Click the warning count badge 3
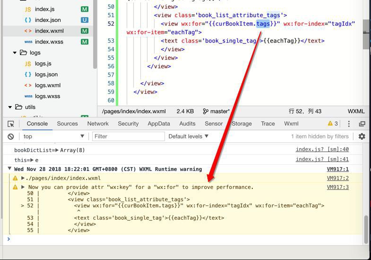371x260 pixels. click(333, 124)
